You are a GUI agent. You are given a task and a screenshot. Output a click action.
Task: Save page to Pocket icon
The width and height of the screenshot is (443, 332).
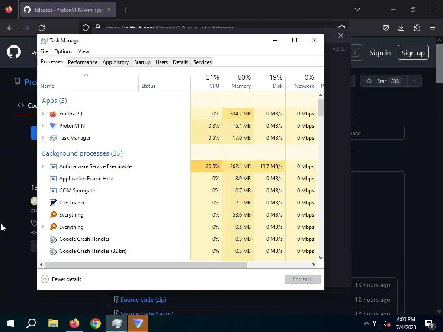tap(385, 28)
